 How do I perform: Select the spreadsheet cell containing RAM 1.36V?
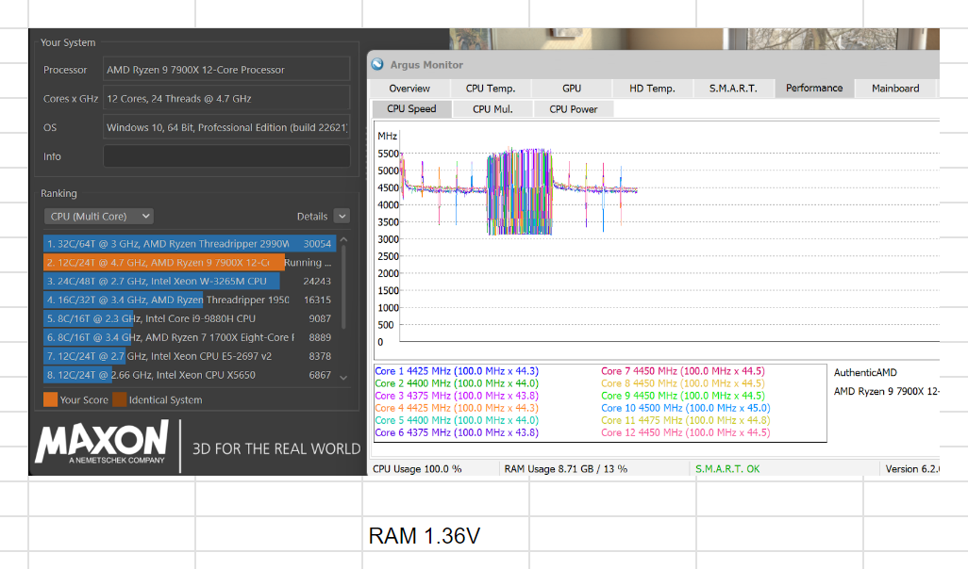445,534
